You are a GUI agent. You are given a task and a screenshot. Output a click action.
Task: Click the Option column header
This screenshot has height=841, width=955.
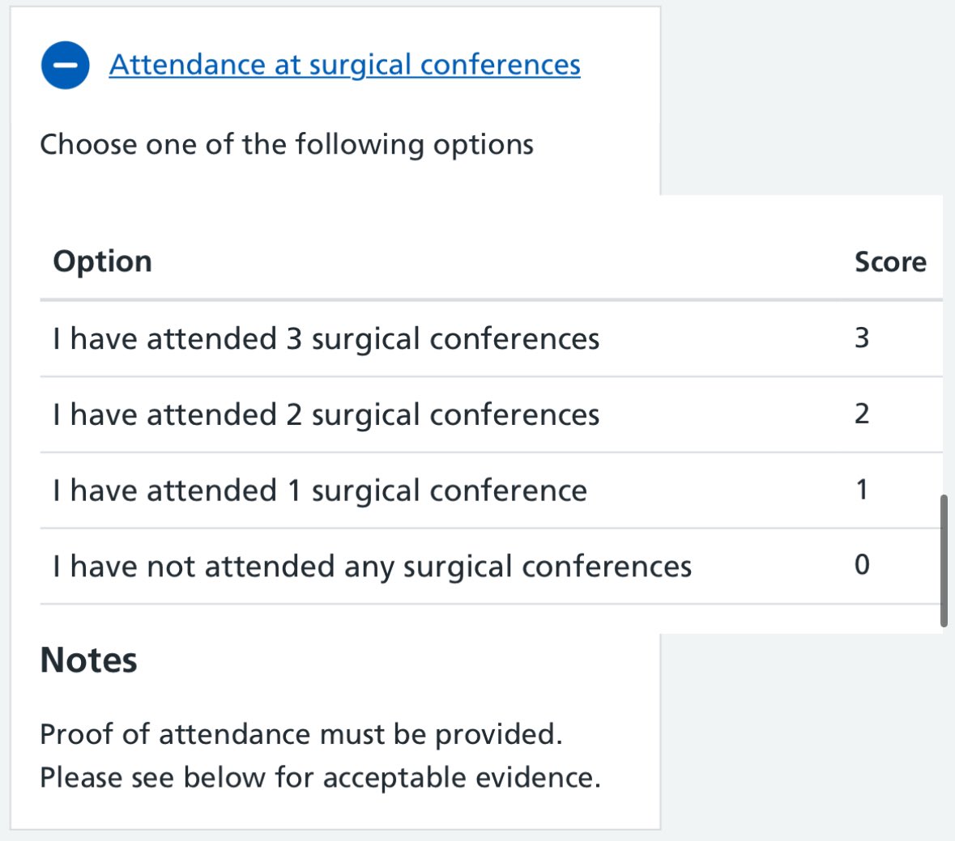[102, 261]
